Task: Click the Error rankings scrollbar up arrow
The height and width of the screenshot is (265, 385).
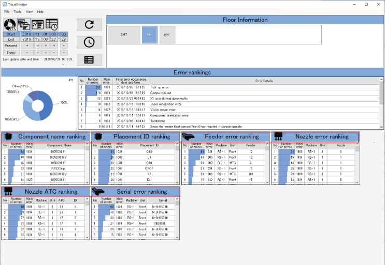Action: pyautogui.click(x=381, y=80)
